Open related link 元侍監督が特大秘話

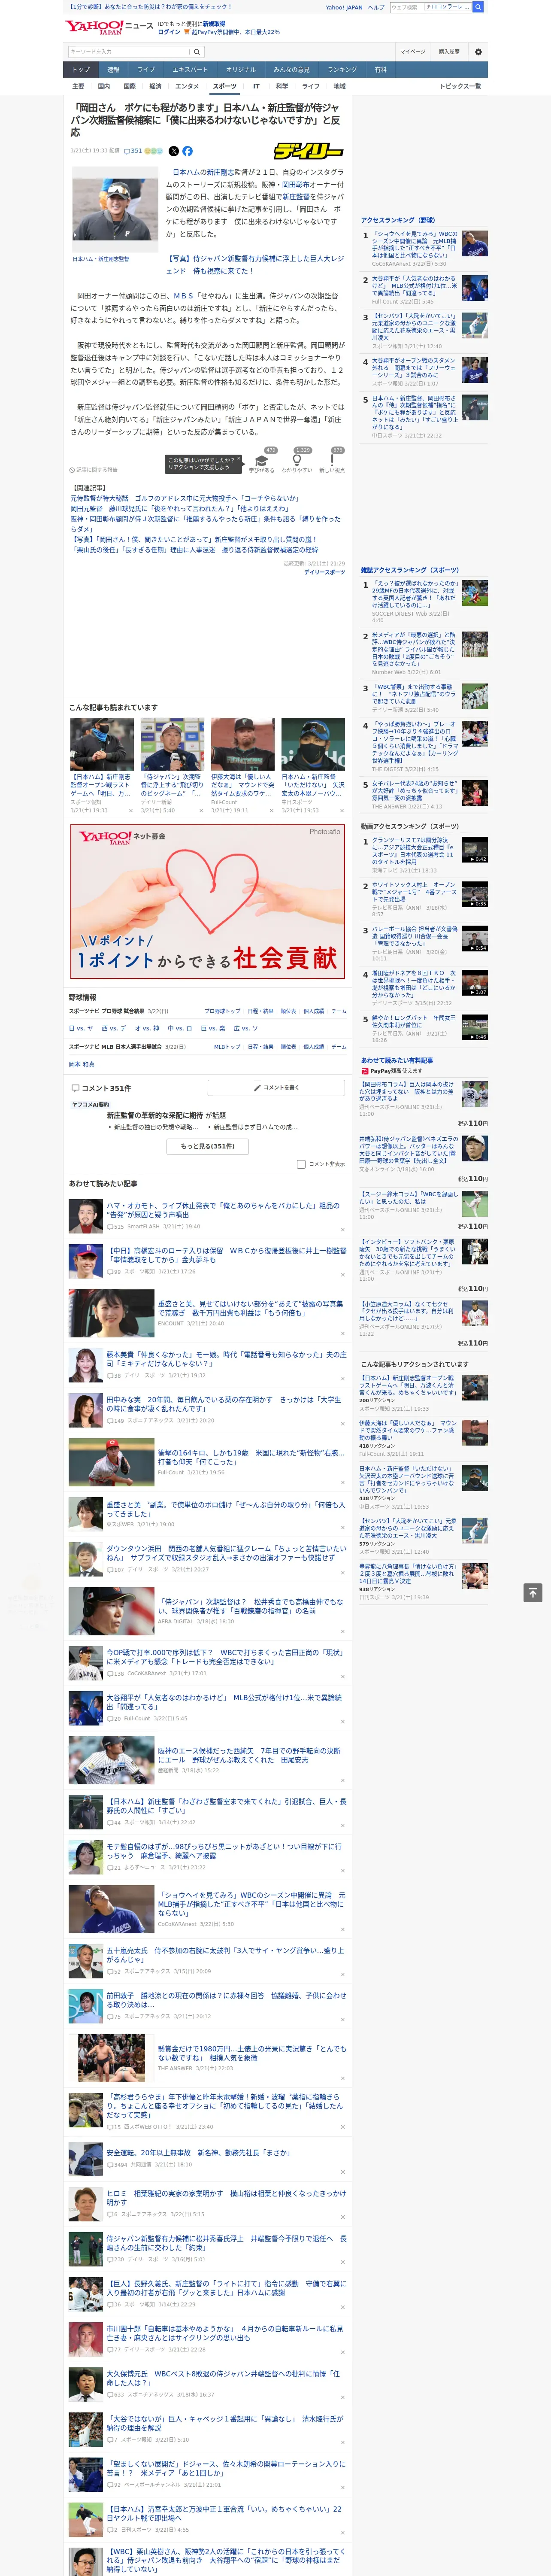pos(185,498)
